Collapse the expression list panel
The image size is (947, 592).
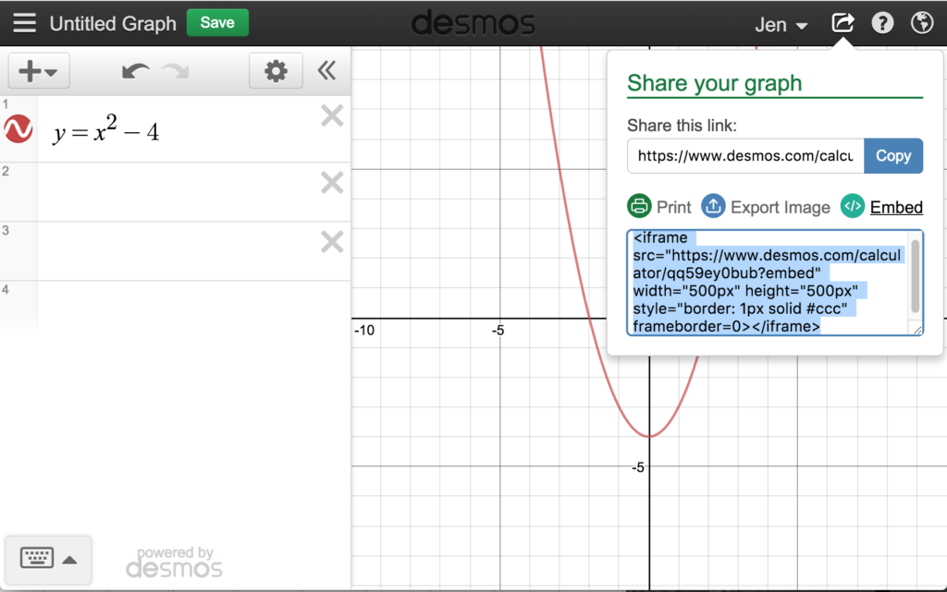click(326, 71)
